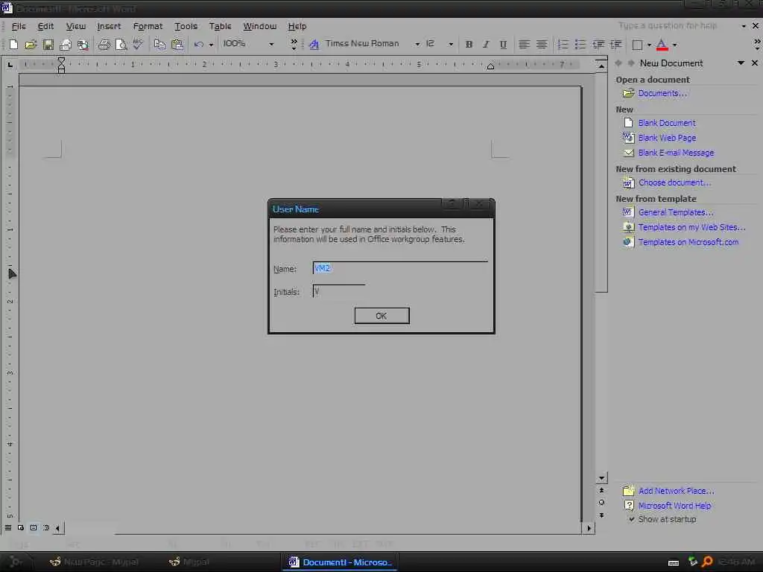Click the Choose document... link

coord(674,182)
